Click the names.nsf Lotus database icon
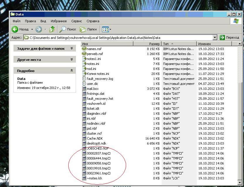 (84, 49)
